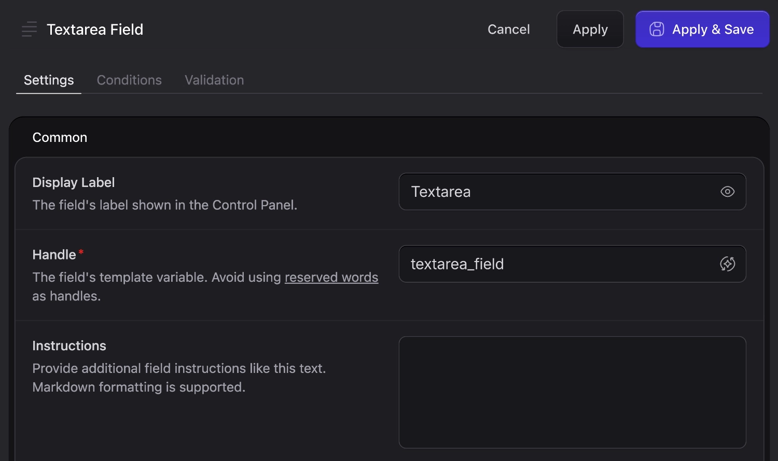Click the hamburger menu icon beside Textarea Field

tap(29, 29)
